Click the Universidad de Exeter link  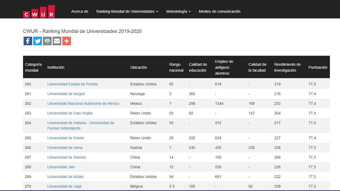point(66,138)
